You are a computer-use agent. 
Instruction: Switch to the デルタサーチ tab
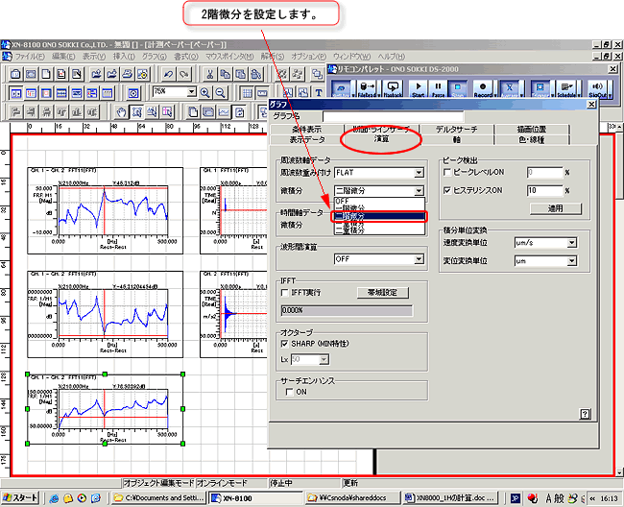456,130
